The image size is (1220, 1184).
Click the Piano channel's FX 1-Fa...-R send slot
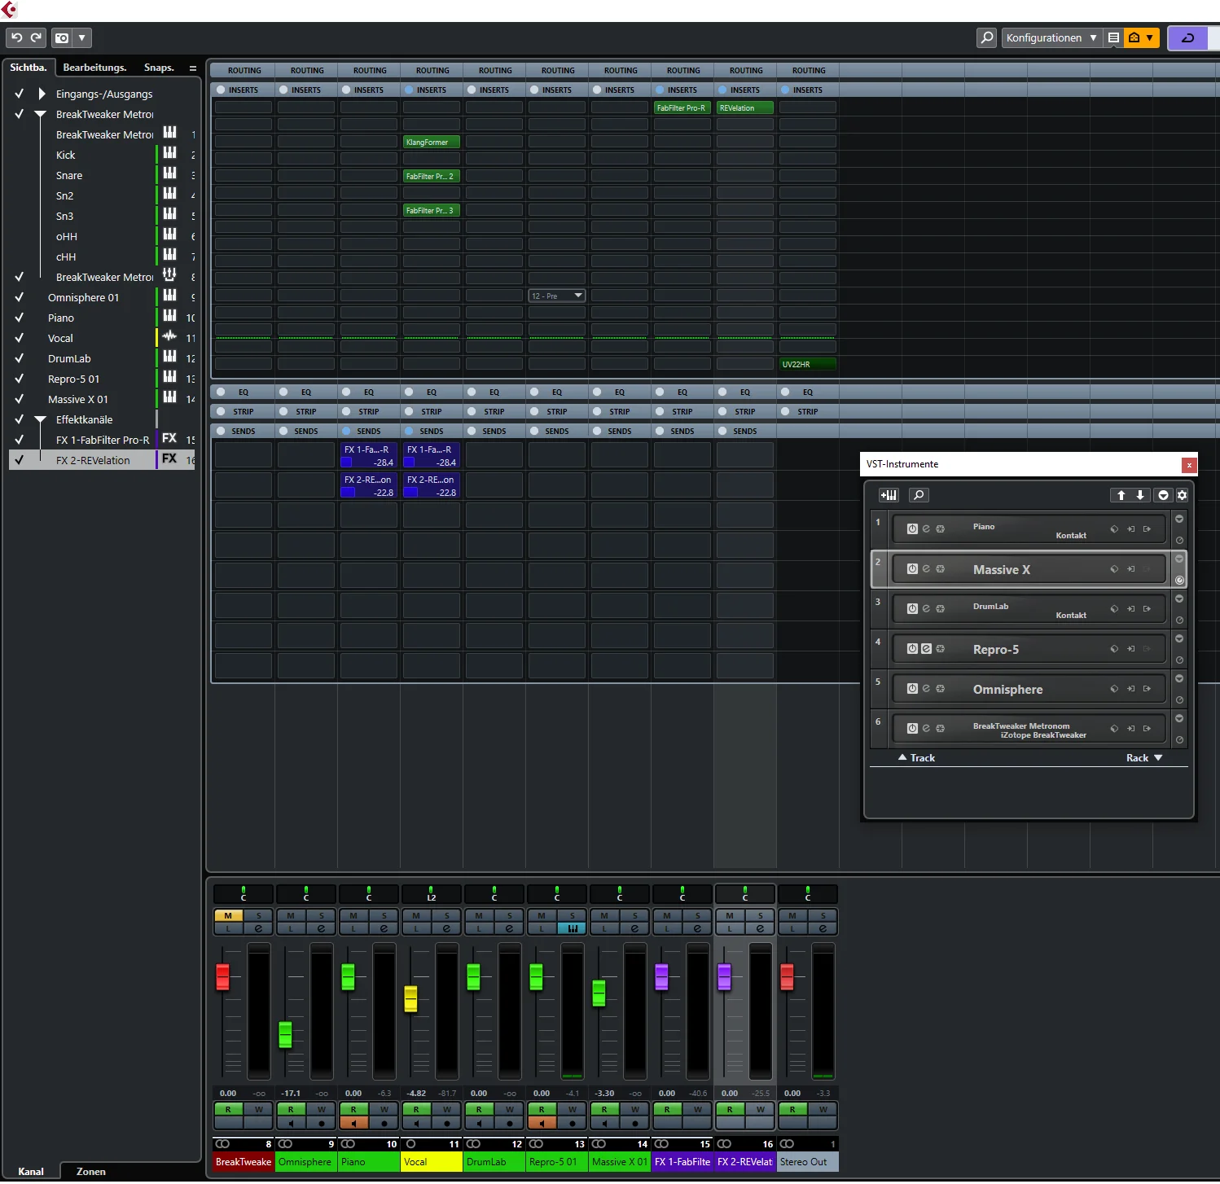tap(369, 456)
